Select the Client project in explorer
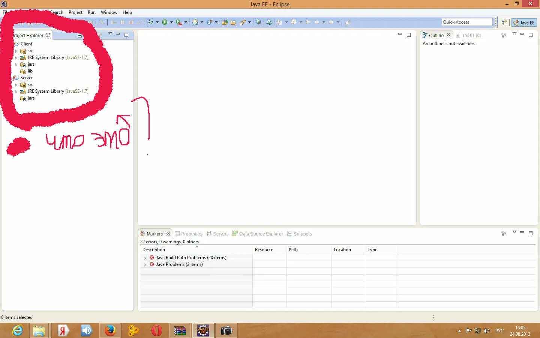 (x=26, y=44)
